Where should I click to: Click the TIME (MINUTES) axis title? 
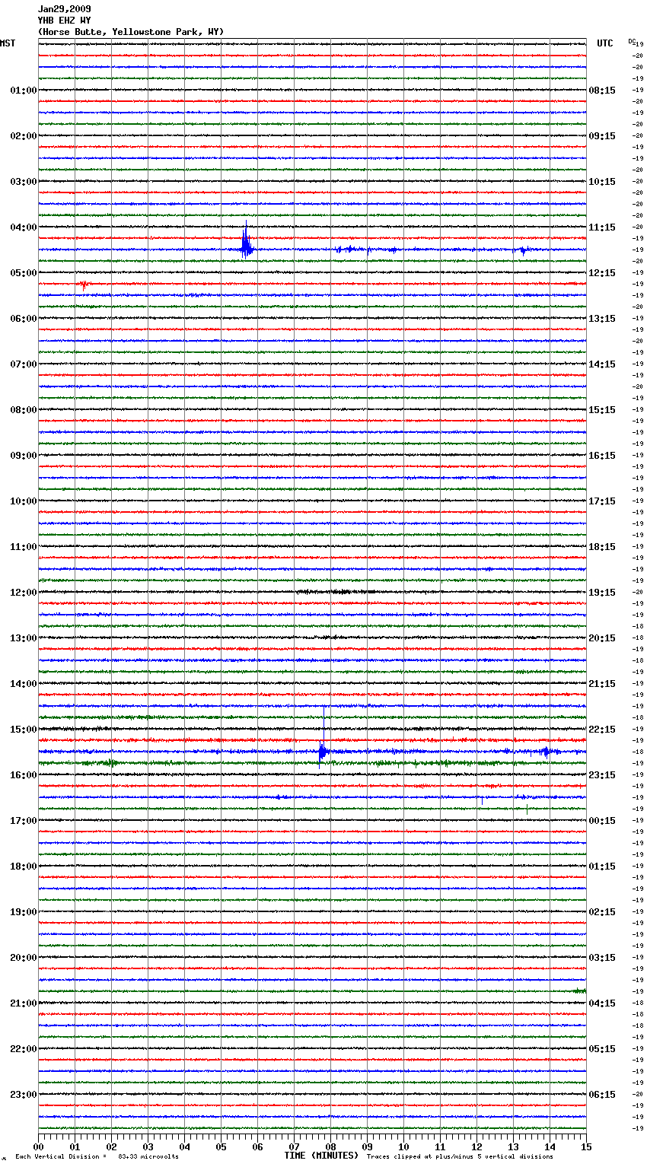pyautogui.click(x=321, y=1156)
